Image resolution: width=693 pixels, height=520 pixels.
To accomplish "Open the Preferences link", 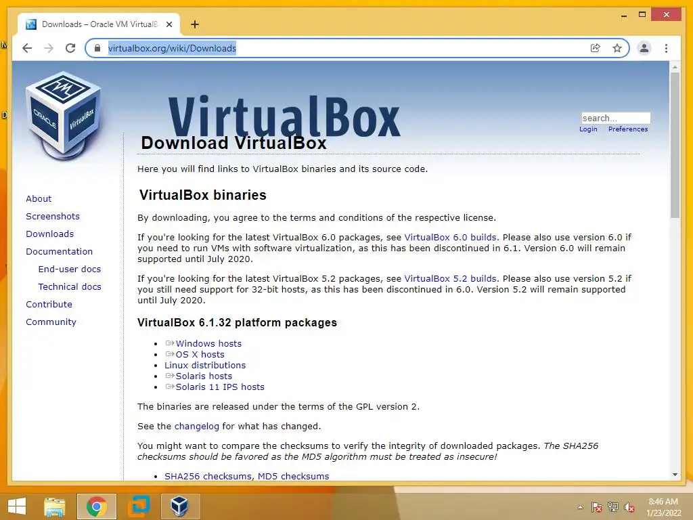I will tap(627, 129).
